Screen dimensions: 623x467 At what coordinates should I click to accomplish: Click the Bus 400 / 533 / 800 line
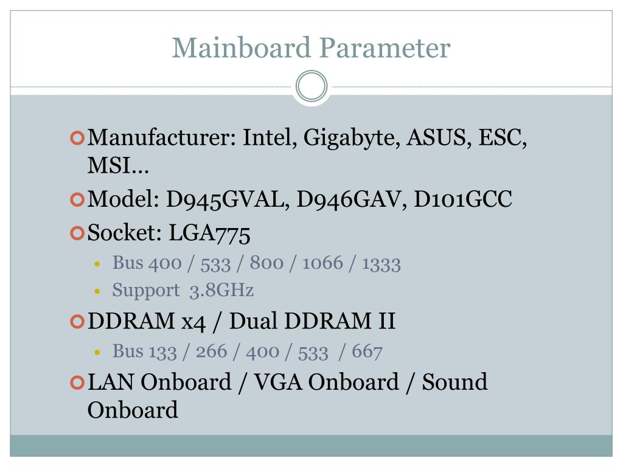pyautogui.click(x=256, y=263)
